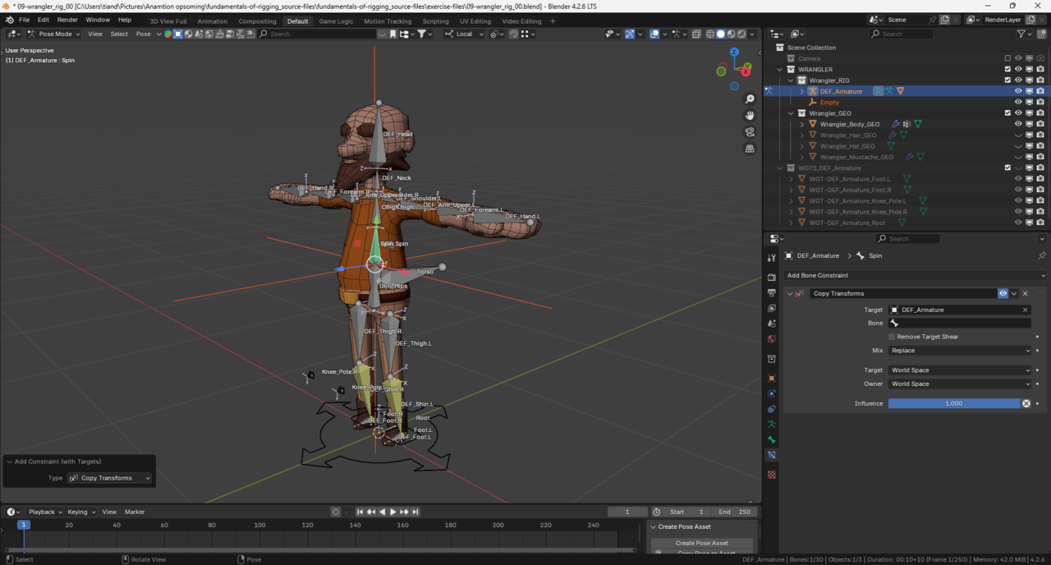This screenshot has height=565, width=1051.
Task: Open the Mix mode dropdown showing Replace
Action: (x=959, y=351)
